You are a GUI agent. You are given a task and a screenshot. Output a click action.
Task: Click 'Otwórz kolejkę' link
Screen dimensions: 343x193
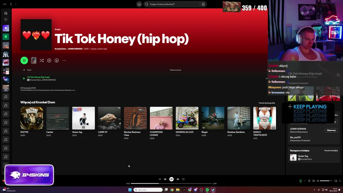pyautogui.click(x=331, y=151)
